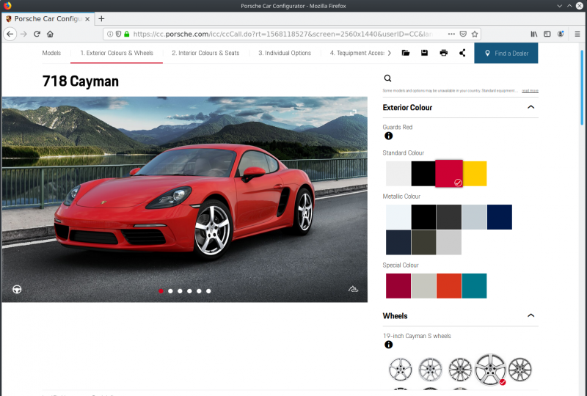587x396 pixels.
Task: Pick the teal special colour swatch
Action: (474, 286)
